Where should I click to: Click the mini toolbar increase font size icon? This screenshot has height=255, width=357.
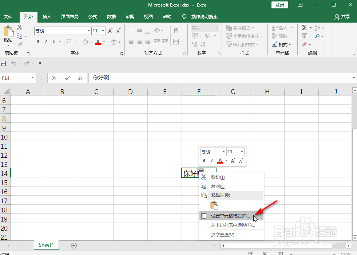[233, 161]
